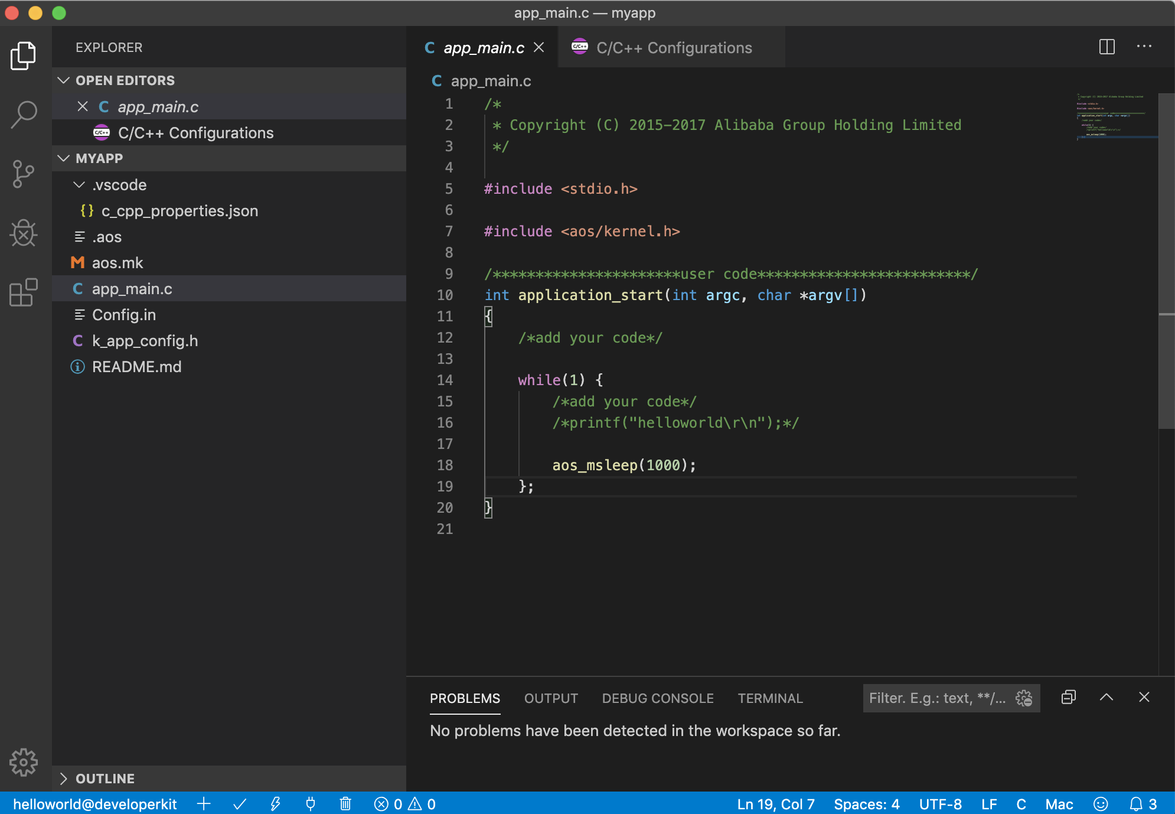Click helloworld@developerkit in status bar
Screen dimensions: 1175x814
[94, 804]
